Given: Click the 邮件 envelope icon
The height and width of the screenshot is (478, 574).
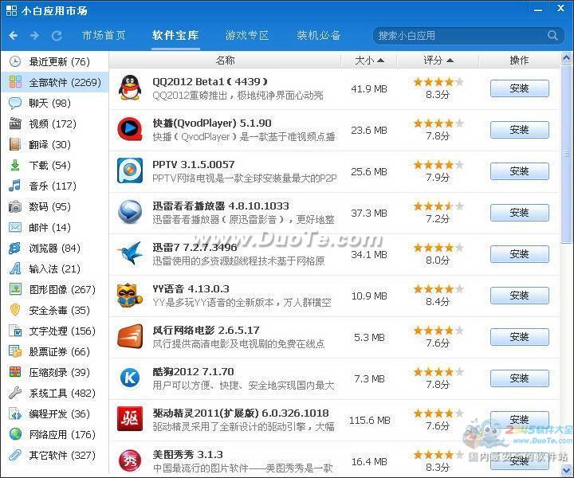Looking at the screenshot, I should click(15, 228).
